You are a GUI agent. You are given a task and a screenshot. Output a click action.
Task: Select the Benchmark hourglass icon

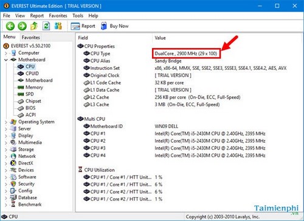coord(13,205)
